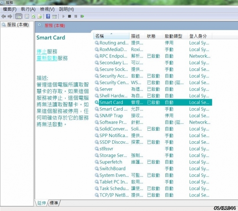Screen dimensions: 238x211
Task: Click the Smart Card heading in description pane
Action: [x=51, y=38]
